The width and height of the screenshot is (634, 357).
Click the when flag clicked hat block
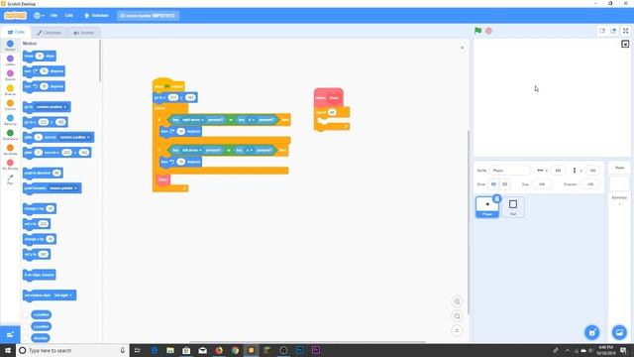click(168, 86)
